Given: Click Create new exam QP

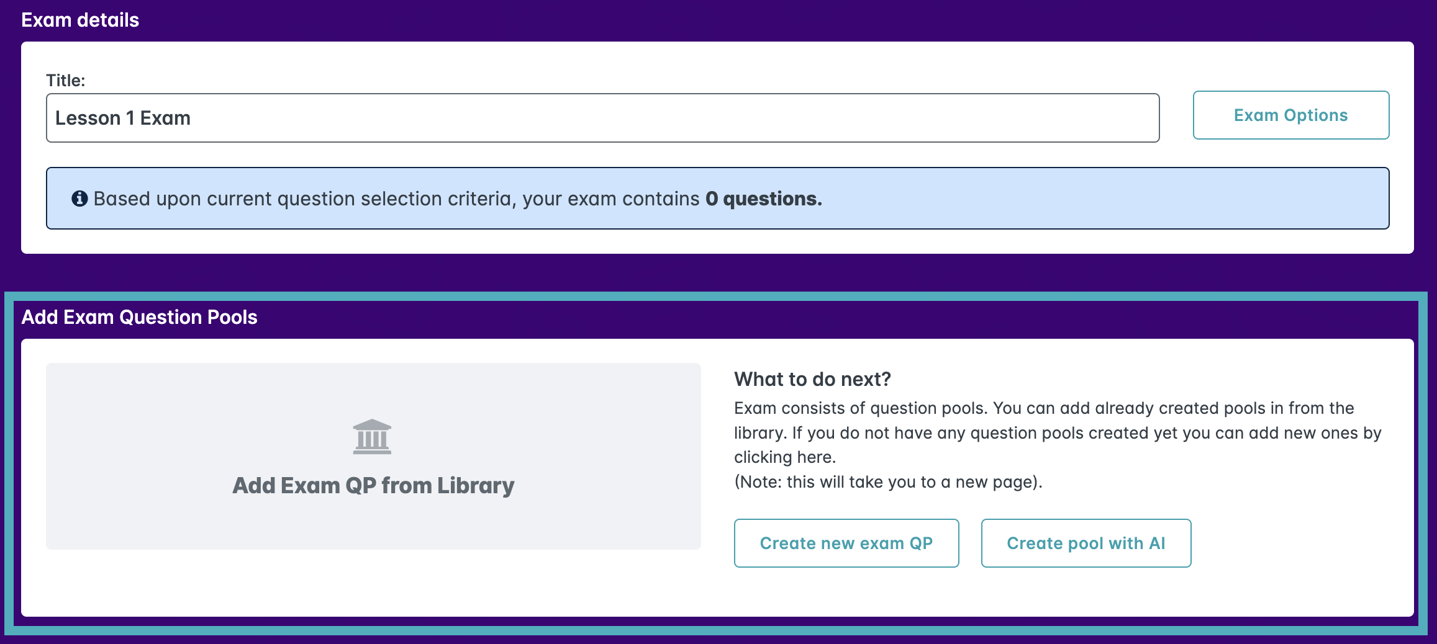Looking at the screenshot, I should pyautogui.click(x=846, y=543).
